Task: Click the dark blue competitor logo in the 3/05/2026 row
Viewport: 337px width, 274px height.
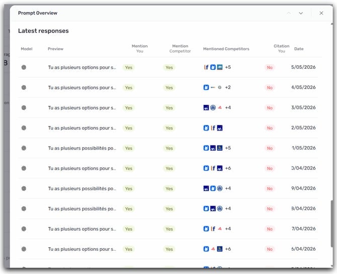Action: point(206,107)
